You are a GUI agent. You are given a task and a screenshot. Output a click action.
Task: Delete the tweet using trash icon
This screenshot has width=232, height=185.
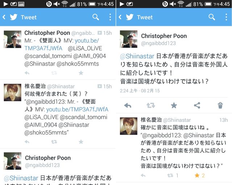[220, 106]
